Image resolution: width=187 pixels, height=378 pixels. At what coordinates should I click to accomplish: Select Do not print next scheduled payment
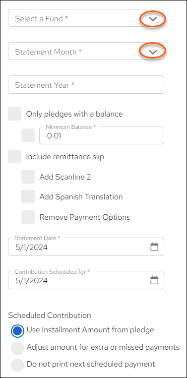click(17, 365)
